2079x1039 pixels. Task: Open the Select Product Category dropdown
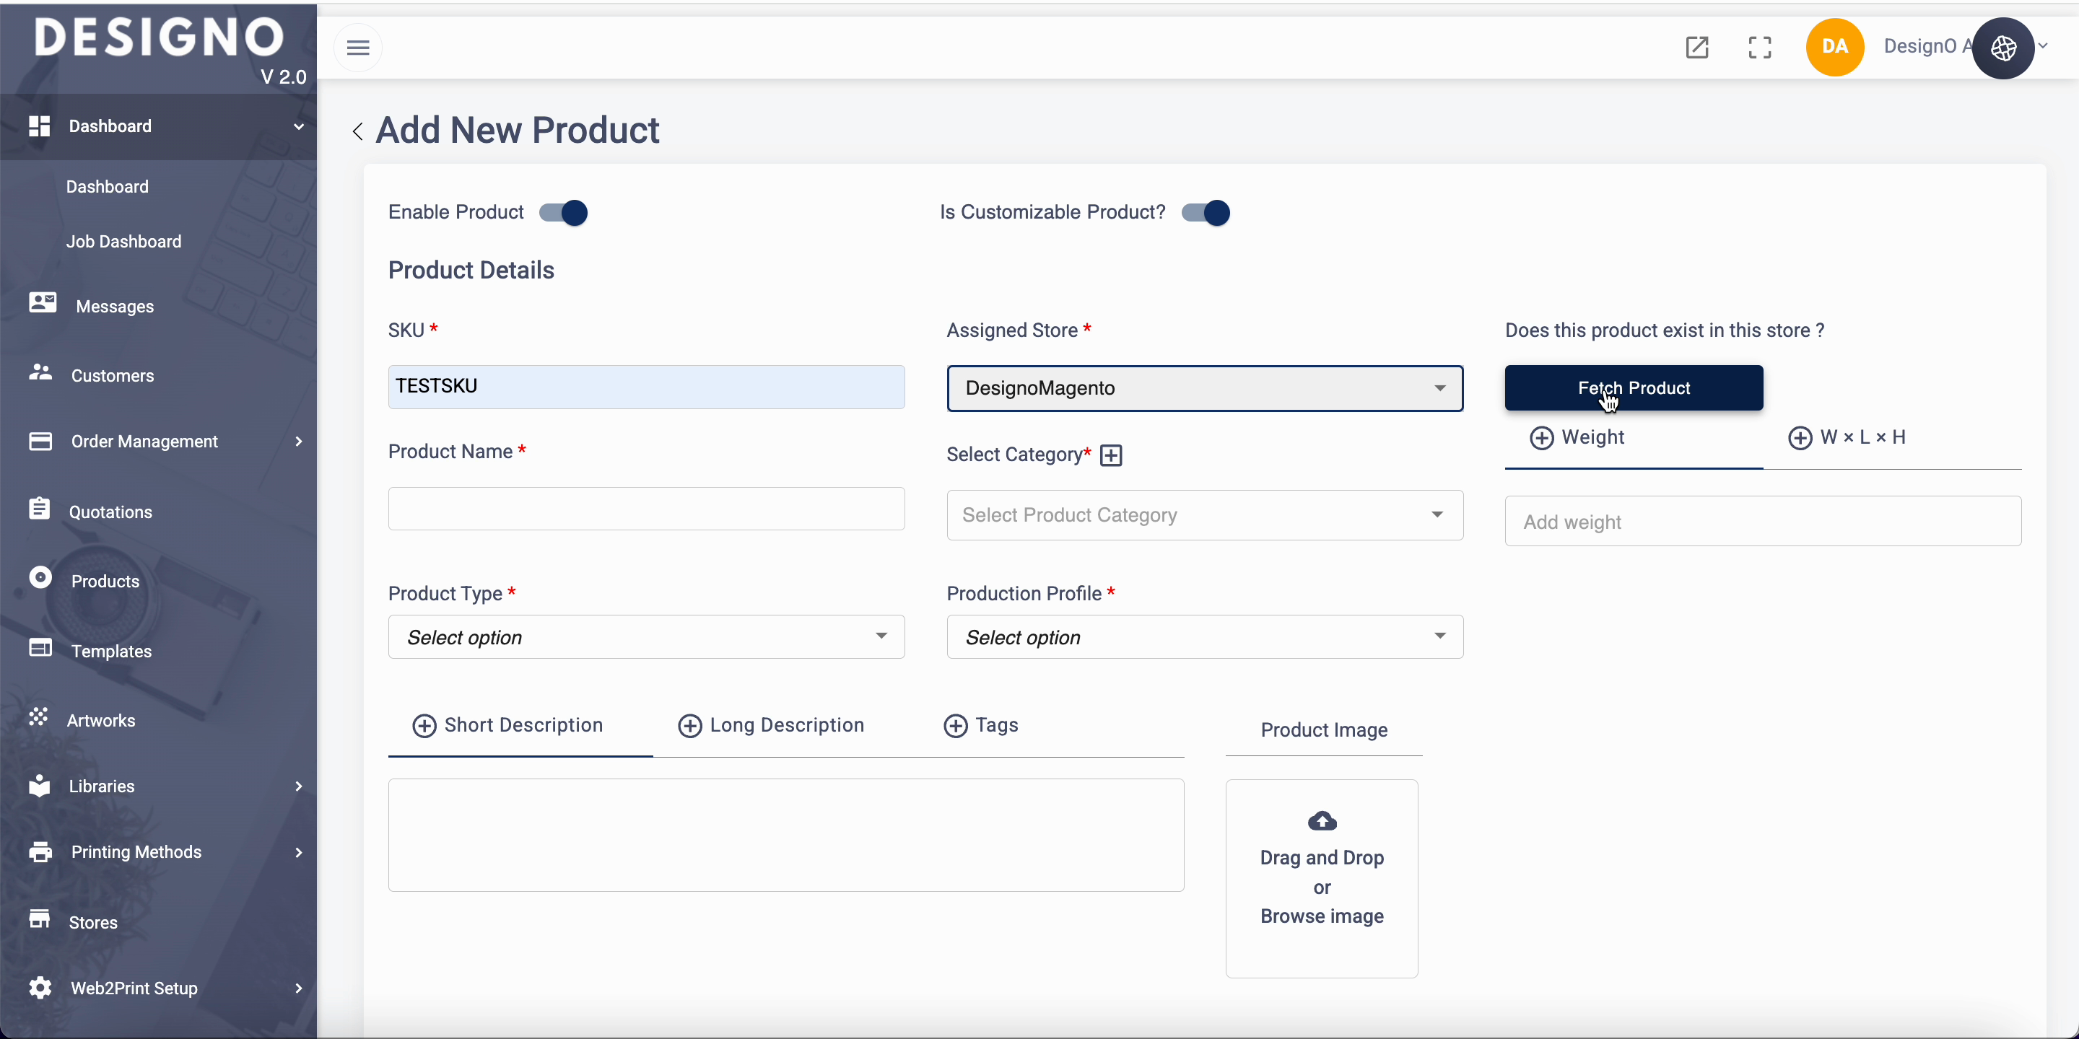coord(1204,515)
